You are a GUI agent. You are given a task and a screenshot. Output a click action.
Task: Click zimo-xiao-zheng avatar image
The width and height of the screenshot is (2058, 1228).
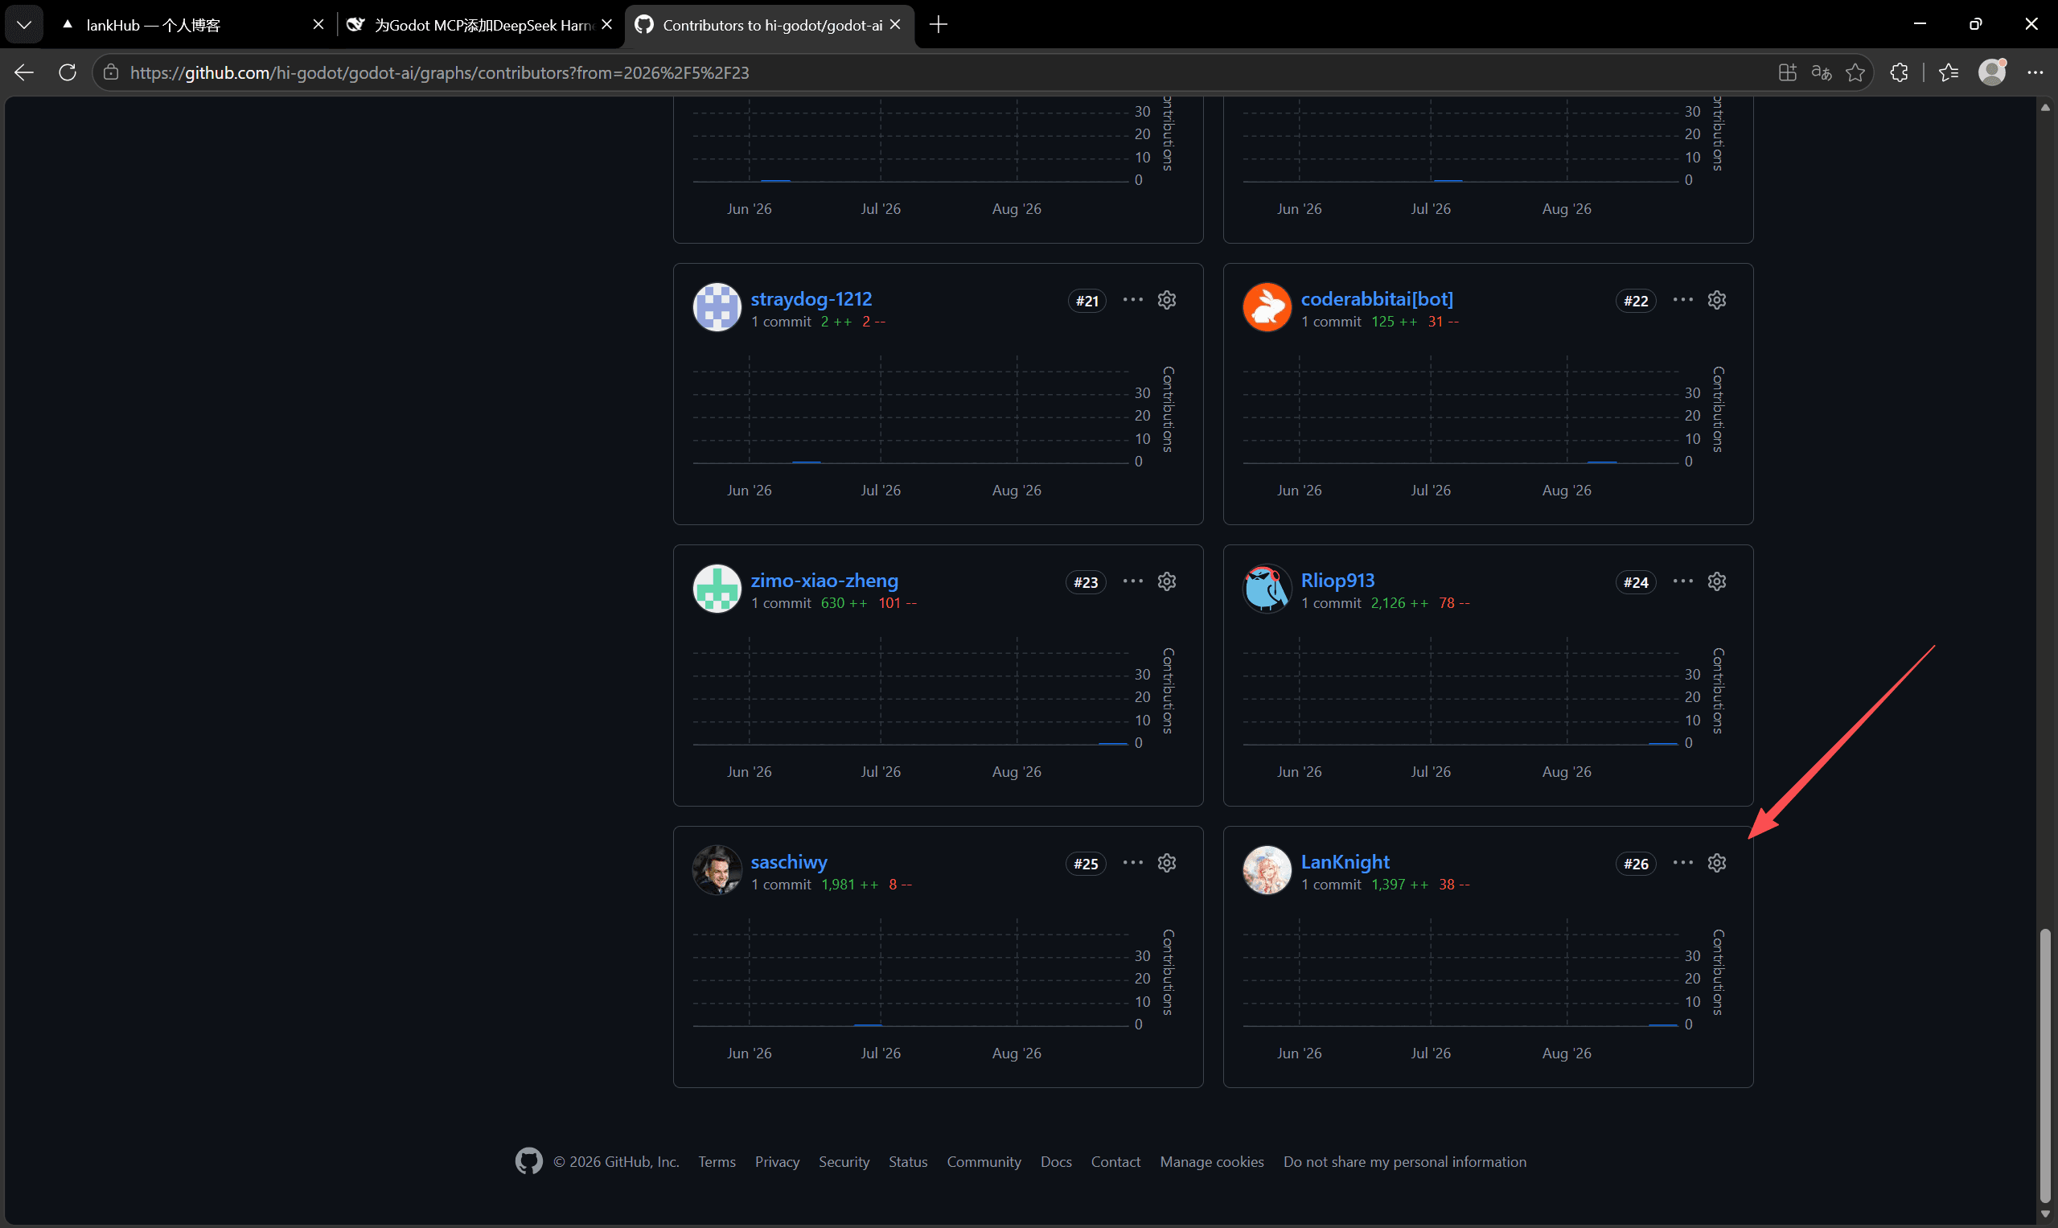[717, 589]
